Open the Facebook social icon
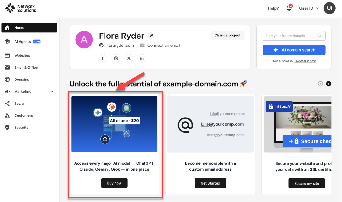 click(103, 58)
